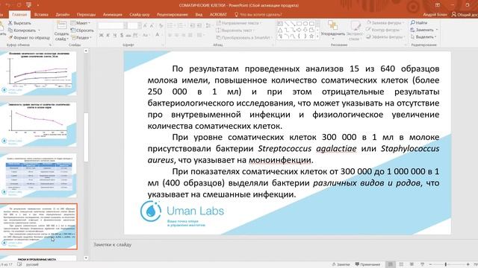Open the Section (Раздел) dropdown
Viewport: 478px width, 268px height.
[81, 38]
